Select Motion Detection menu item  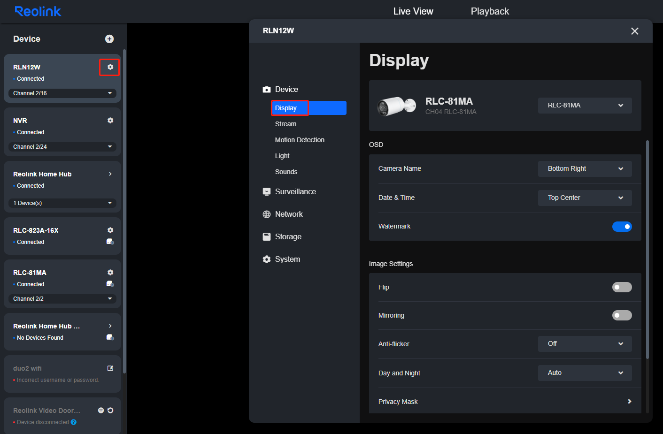300,140
